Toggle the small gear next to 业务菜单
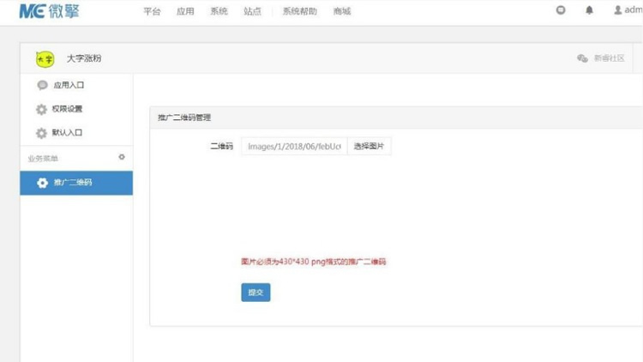 tap(122, 157)
